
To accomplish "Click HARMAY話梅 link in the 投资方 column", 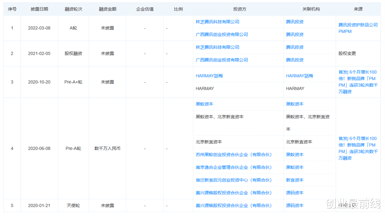I will coord(209,76).
